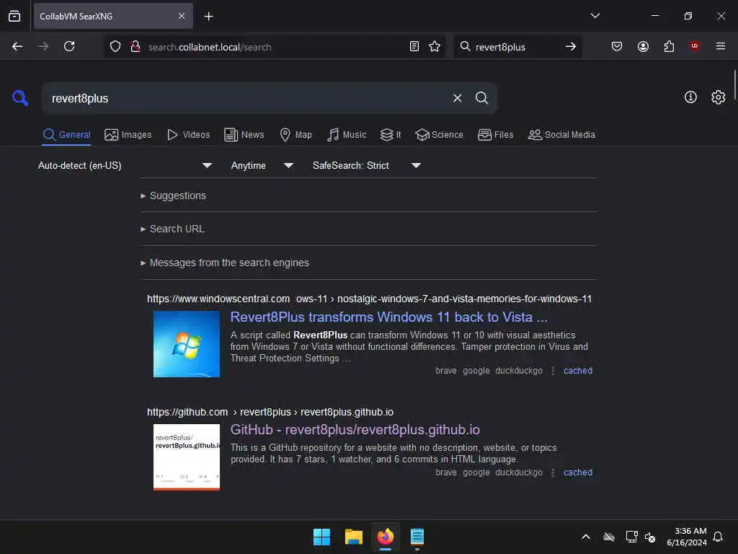The width and height of the screenshot is (738, 554).
Task: Open extensions puzzle icon
Action: tap(669, 46)
